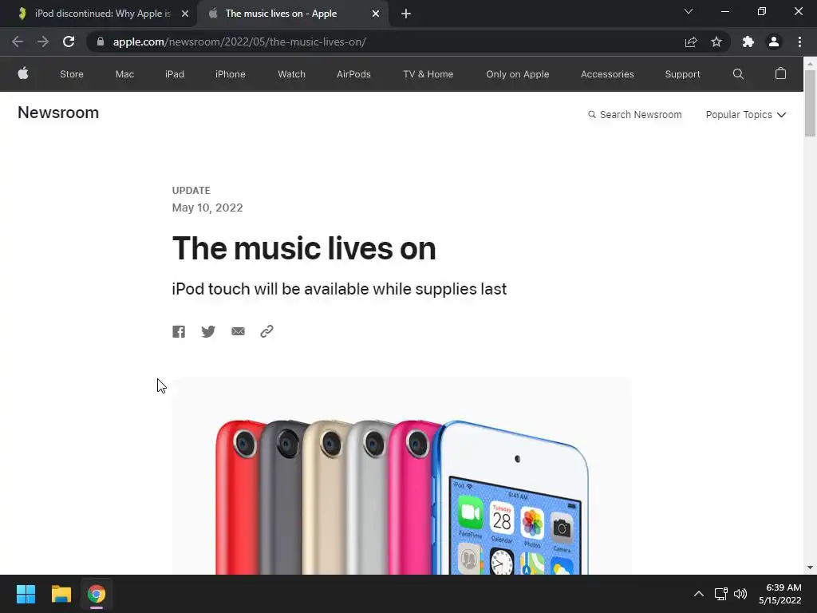Expand the Popular Topics dropdown
This screenshot has width=817, height=613.
746,115
